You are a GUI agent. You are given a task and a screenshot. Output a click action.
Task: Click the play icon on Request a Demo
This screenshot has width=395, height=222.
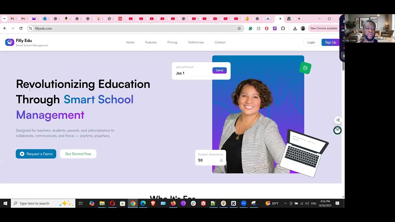(22, 154)
